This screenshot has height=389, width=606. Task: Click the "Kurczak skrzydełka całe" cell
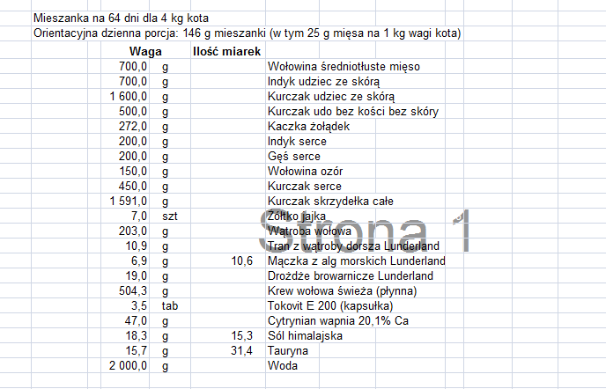click(x=330, y=202)
